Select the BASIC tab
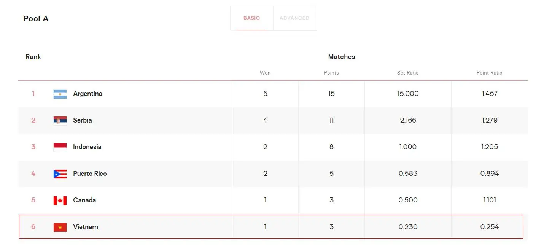Viewport: 536px width, 250px height. tap(251, 18)
